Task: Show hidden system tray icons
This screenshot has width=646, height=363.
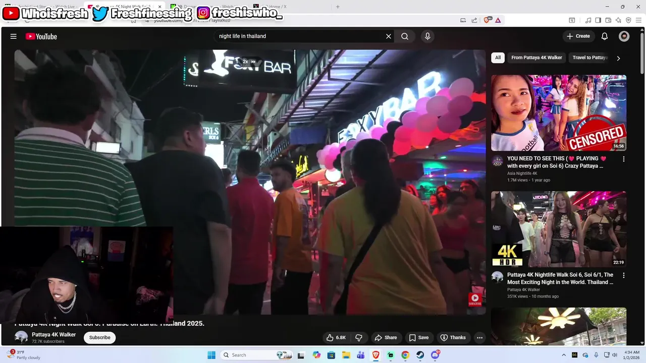Action: (x=564, y=355)
